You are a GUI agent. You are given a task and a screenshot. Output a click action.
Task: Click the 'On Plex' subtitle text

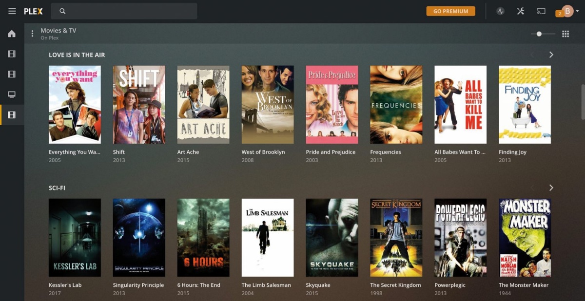tap(50, 38)
